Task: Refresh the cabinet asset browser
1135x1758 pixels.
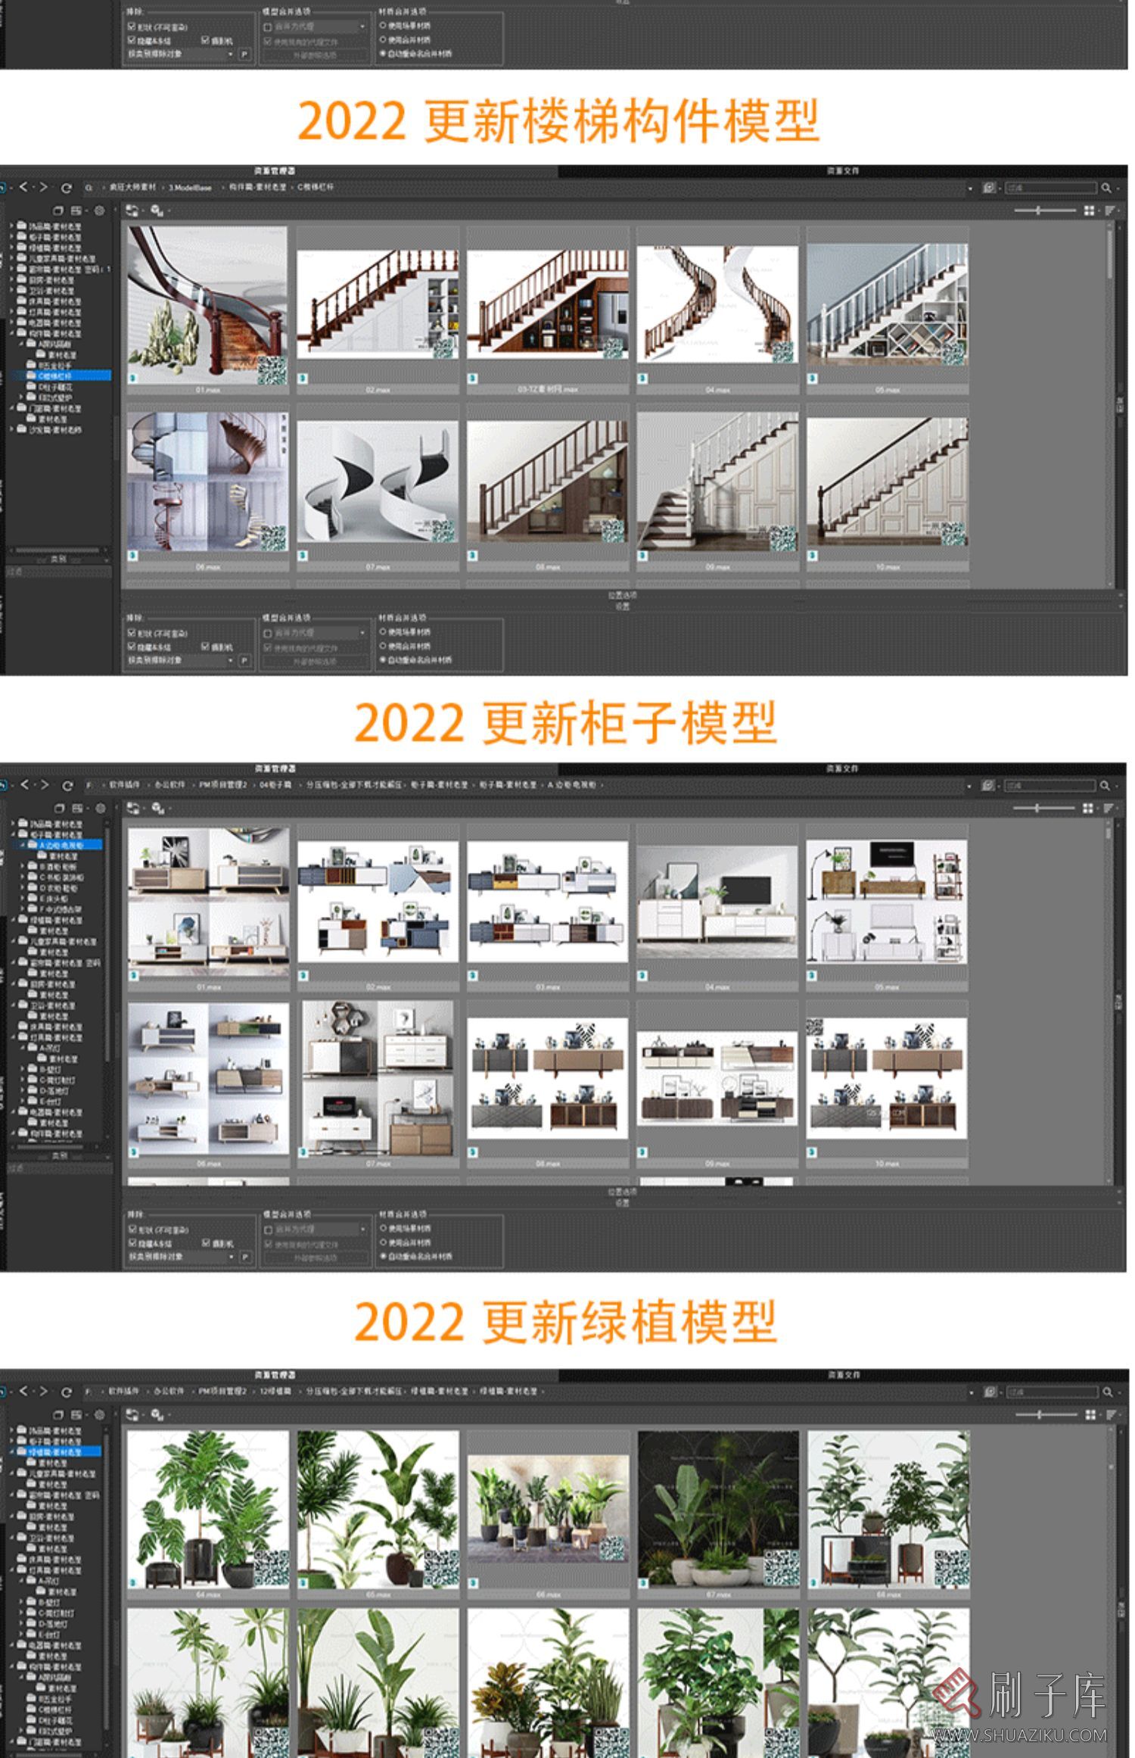Action: tap(67, 785)
